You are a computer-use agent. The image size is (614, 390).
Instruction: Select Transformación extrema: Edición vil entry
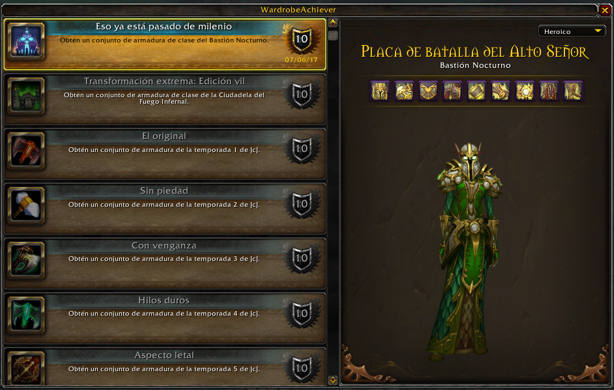(165, 98)
